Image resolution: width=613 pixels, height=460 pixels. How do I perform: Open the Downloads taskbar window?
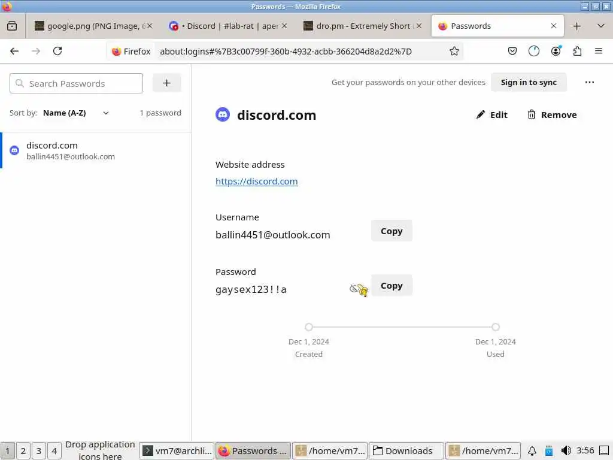tap(406, 451)
